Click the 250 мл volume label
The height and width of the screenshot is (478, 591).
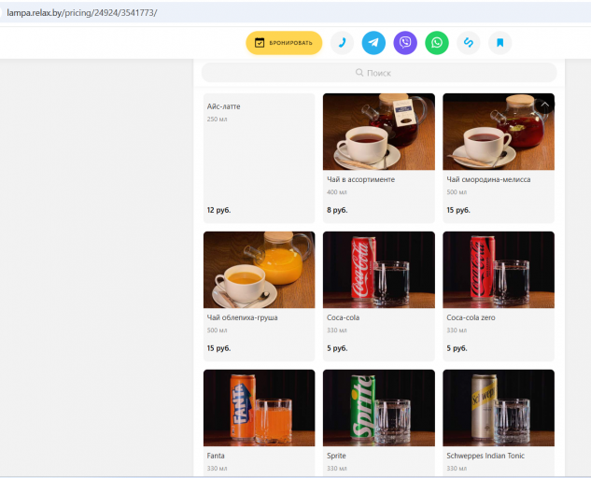click(x=217, y=119)
